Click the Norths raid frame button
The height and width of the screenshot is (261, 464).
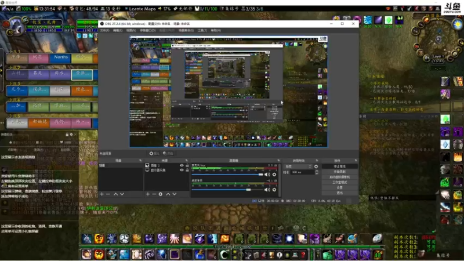[61, 57]
